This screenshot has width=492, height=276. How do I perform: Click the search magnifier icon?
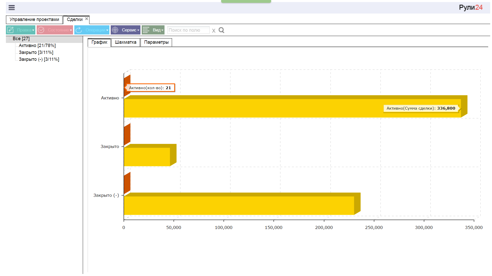(x=221, y=30)
